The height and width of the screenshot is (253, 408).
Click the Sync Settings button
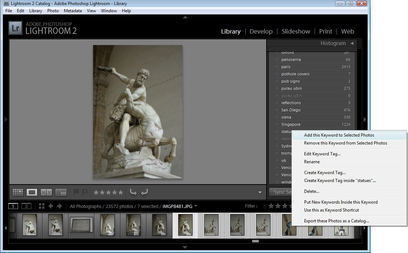(280, 192)
